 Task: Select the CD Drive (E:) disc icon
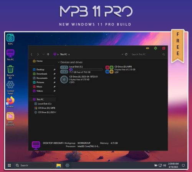64,79
